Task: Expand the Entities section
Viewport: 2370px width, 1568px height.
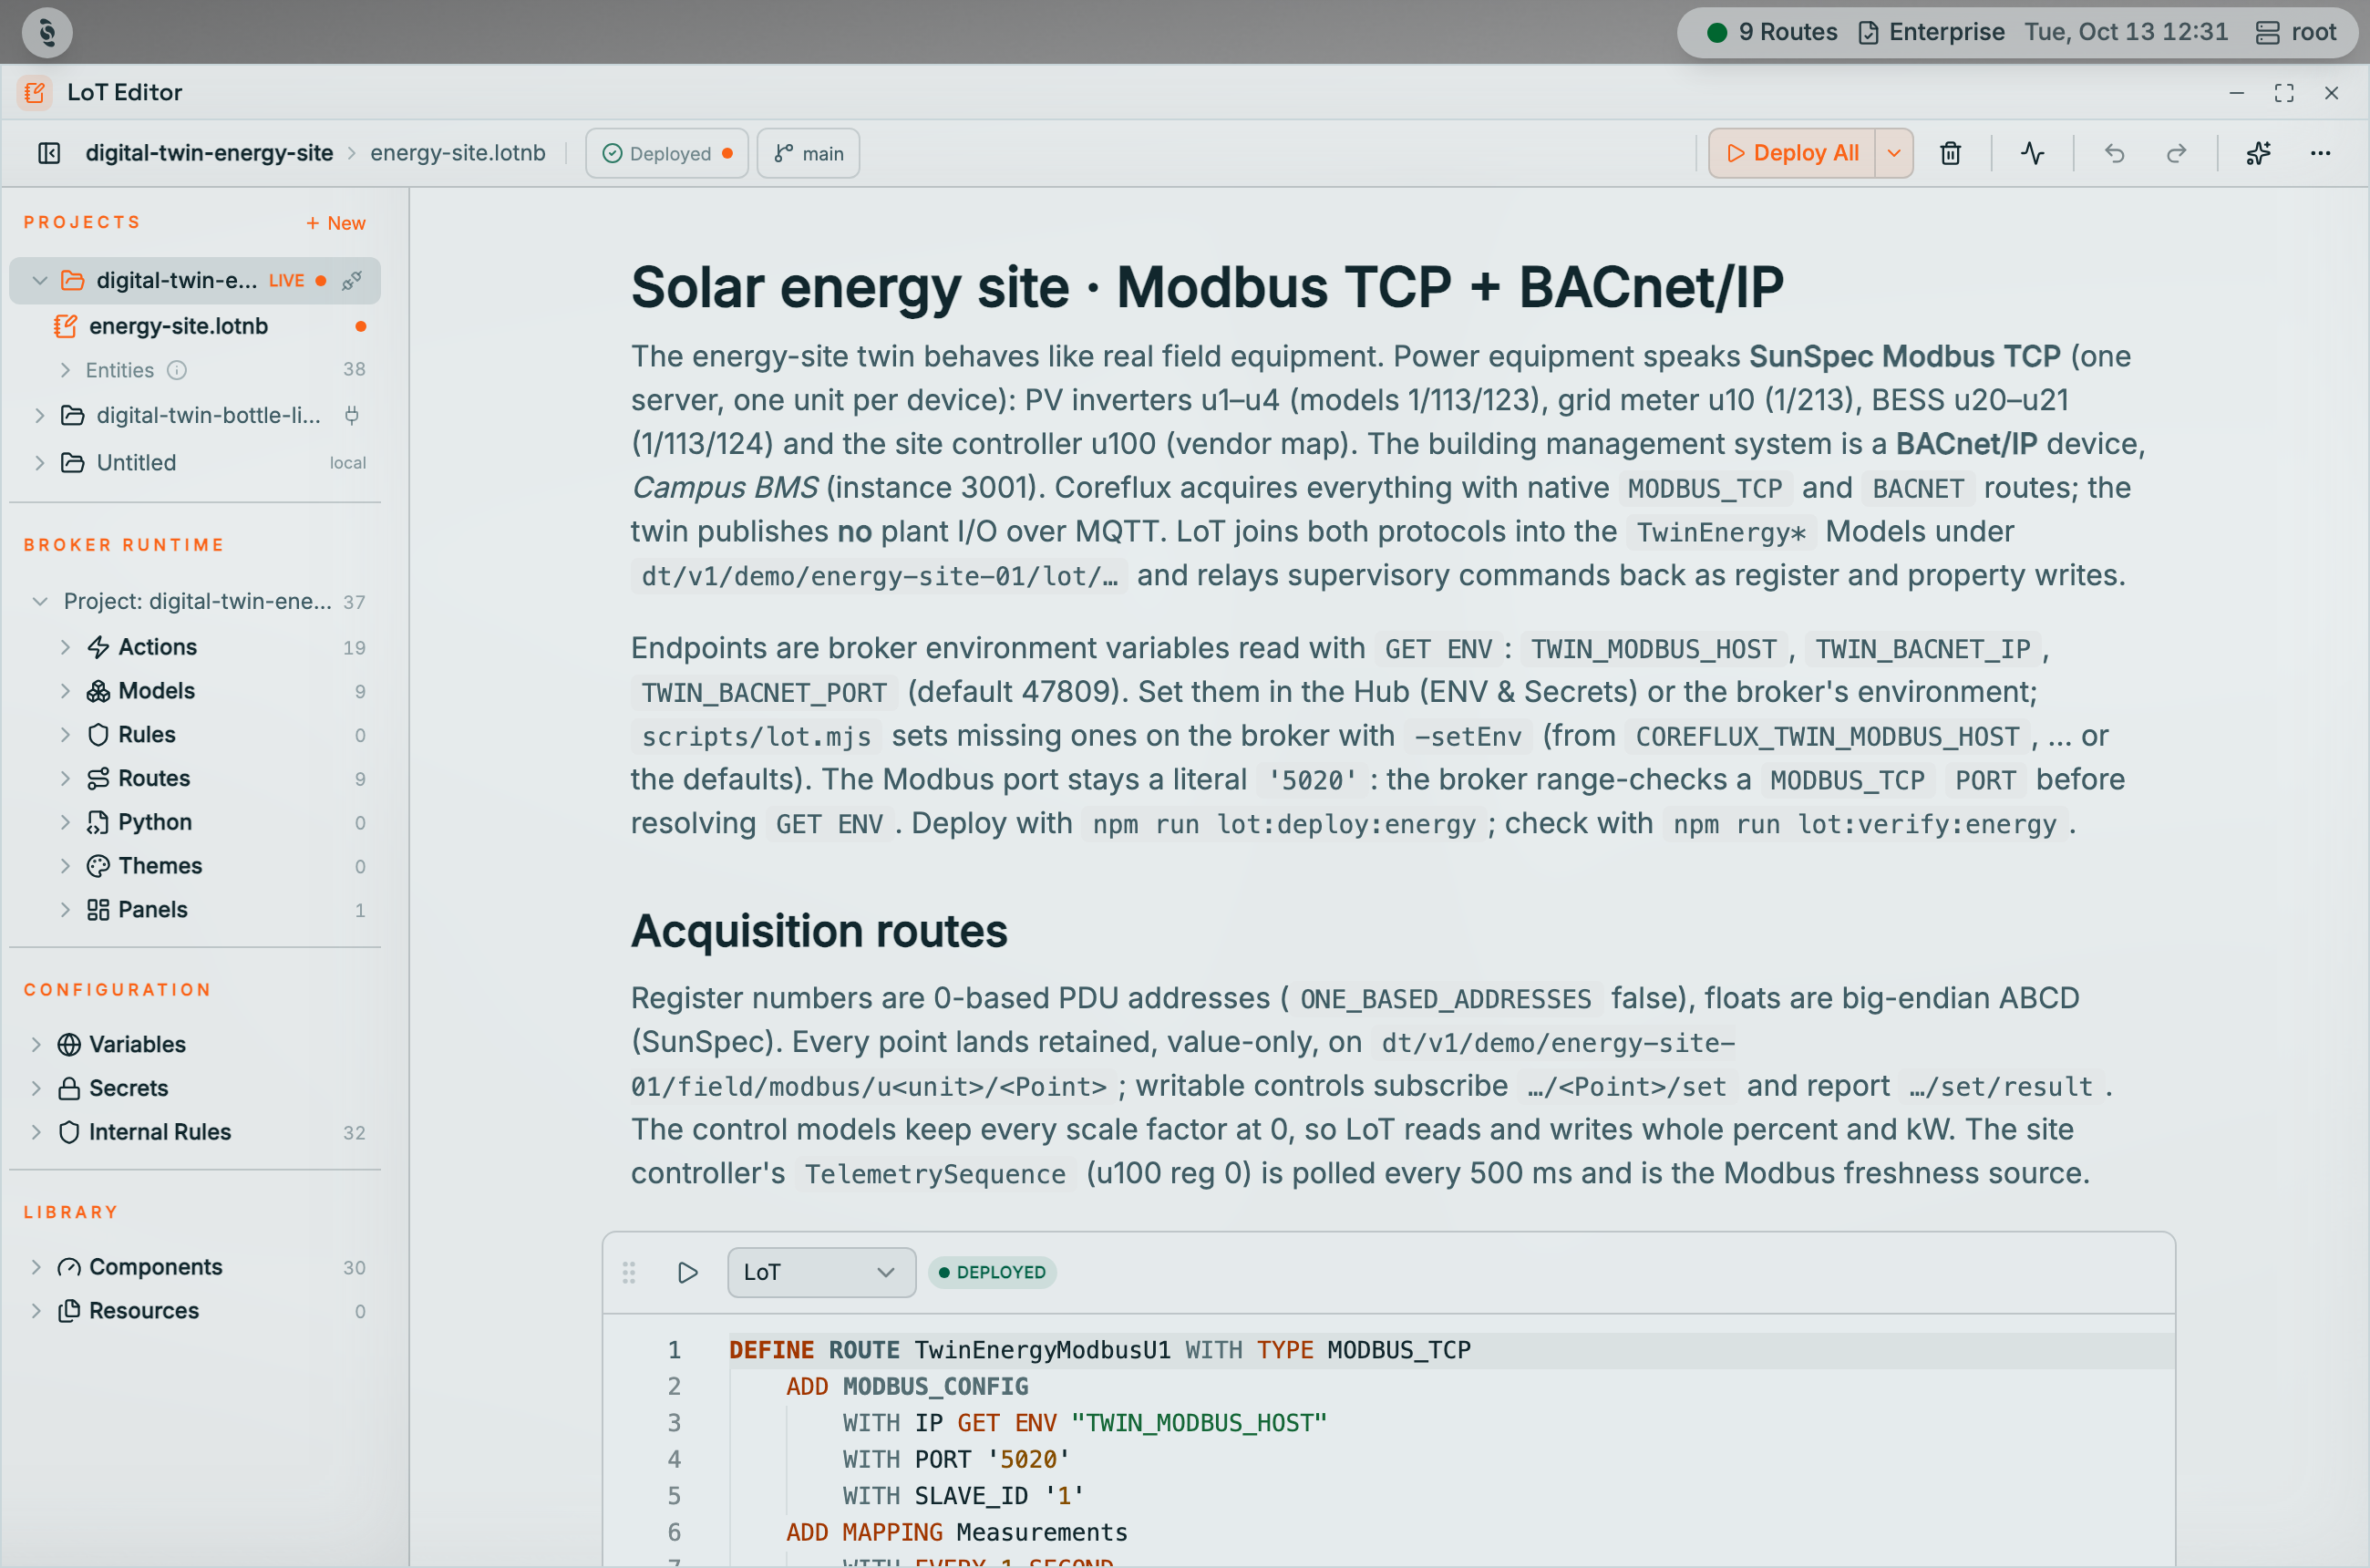Action: (65, 370)
